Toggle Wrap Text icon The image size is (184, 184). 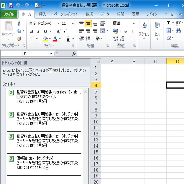pos(103,23)
